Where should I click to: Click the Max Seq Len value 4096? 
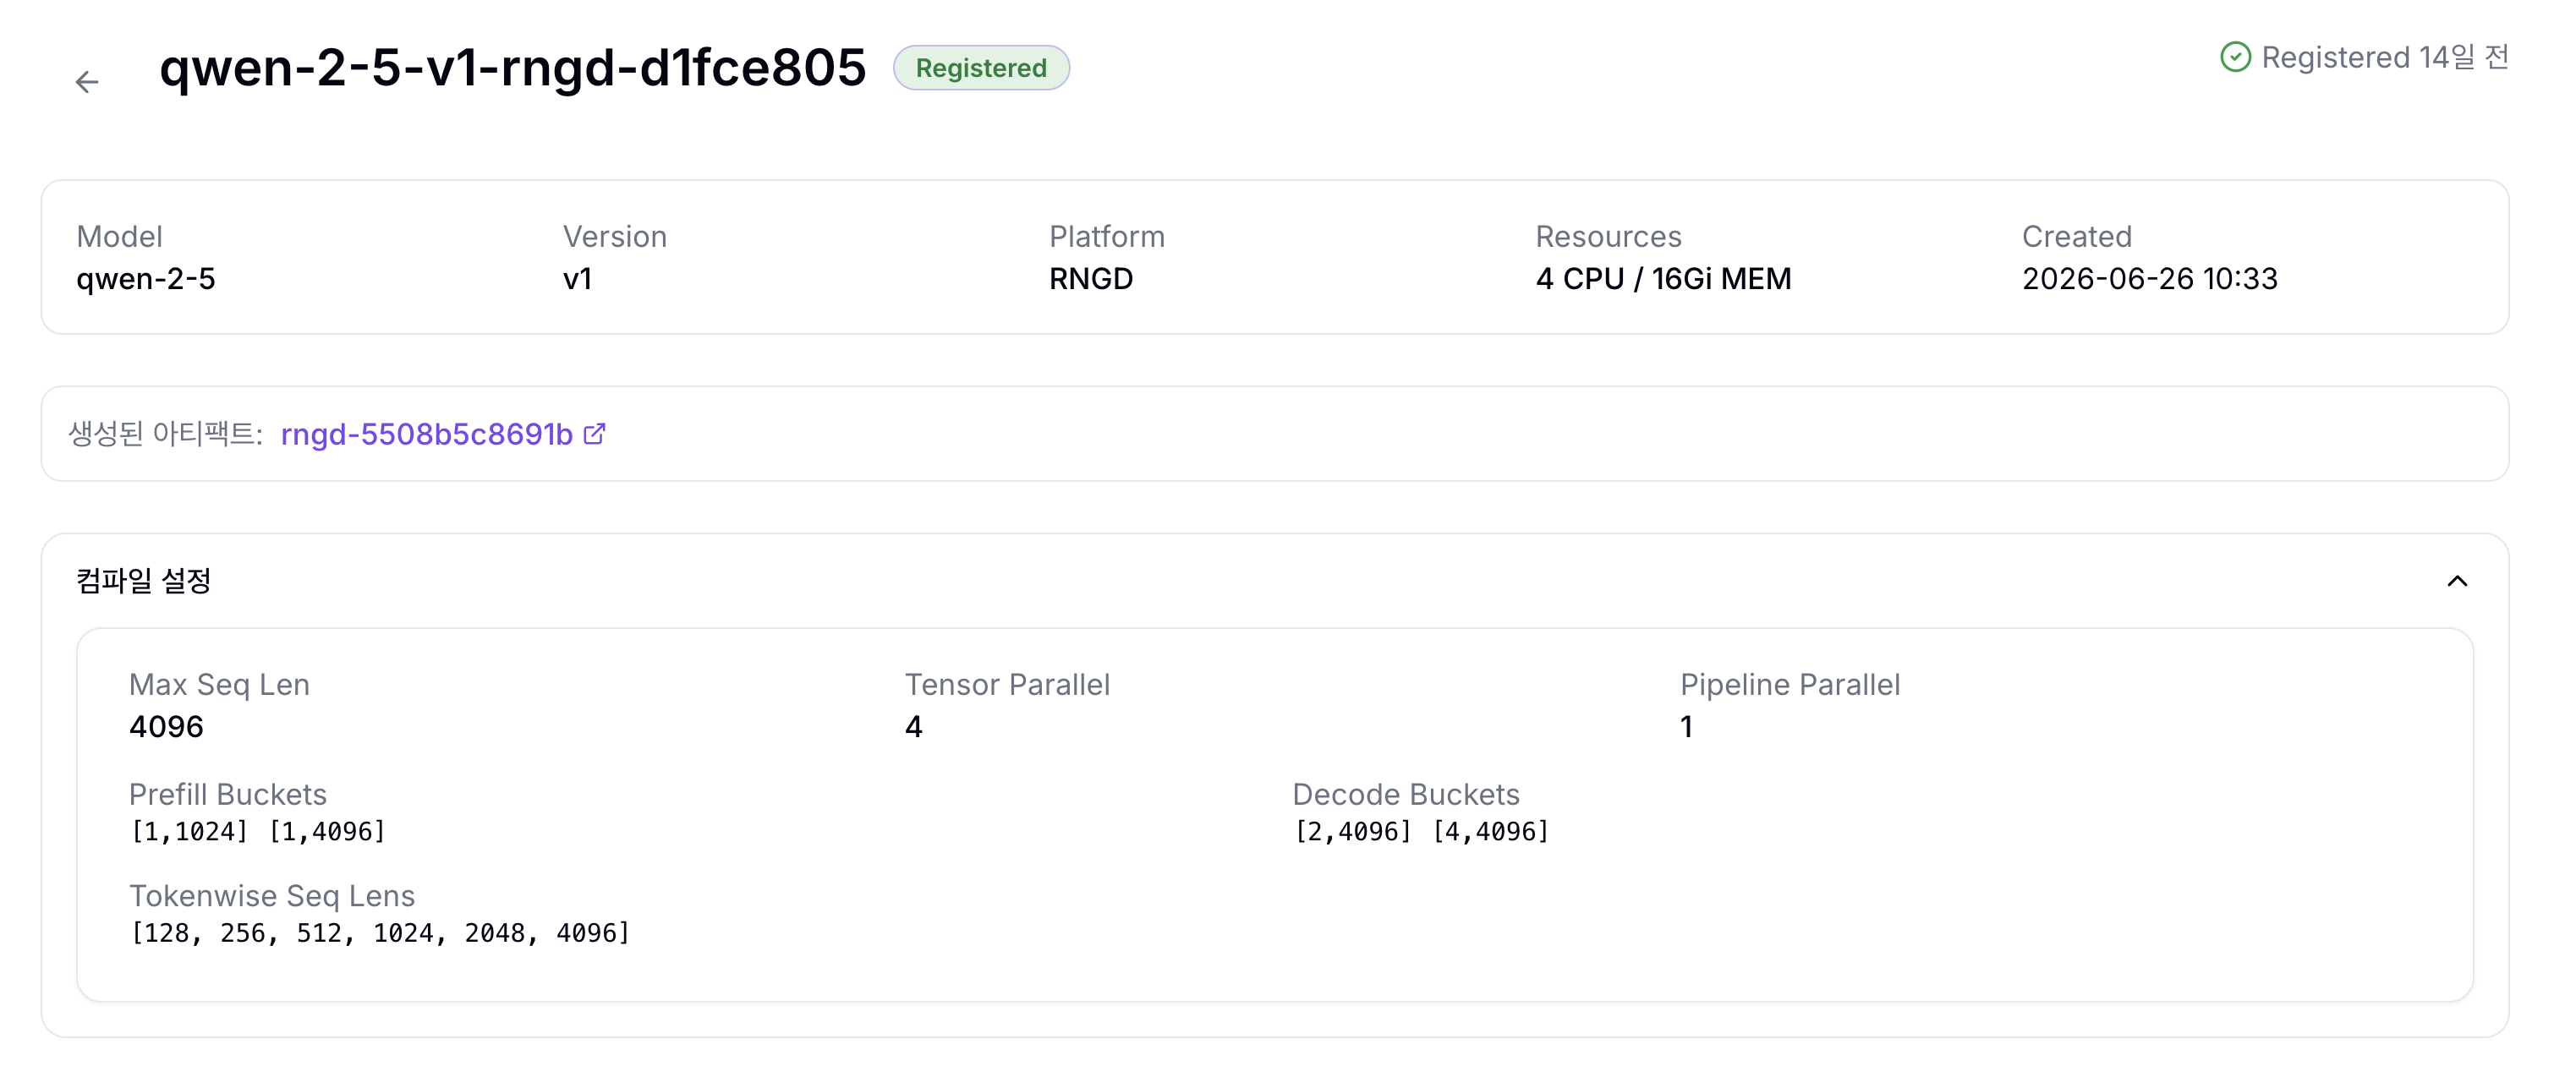(x=166, y=726)
